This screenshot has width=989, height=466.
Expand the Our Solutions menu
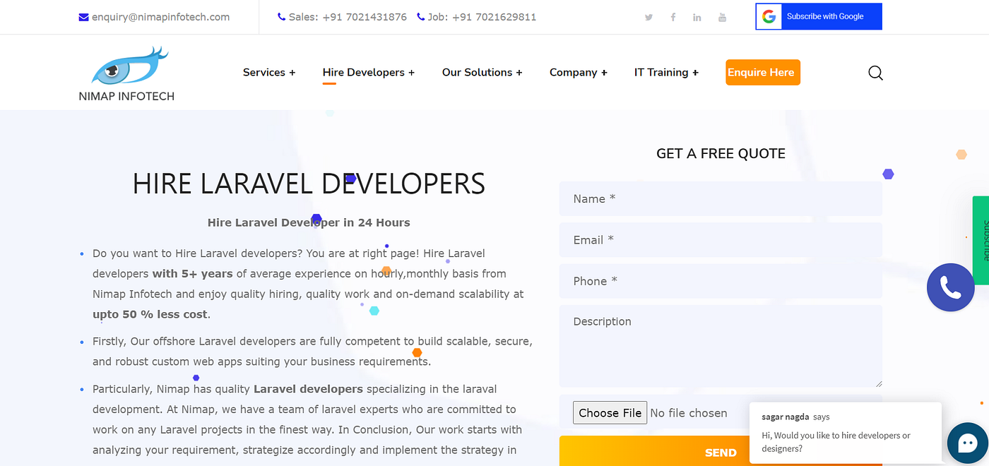coord(482,73)
